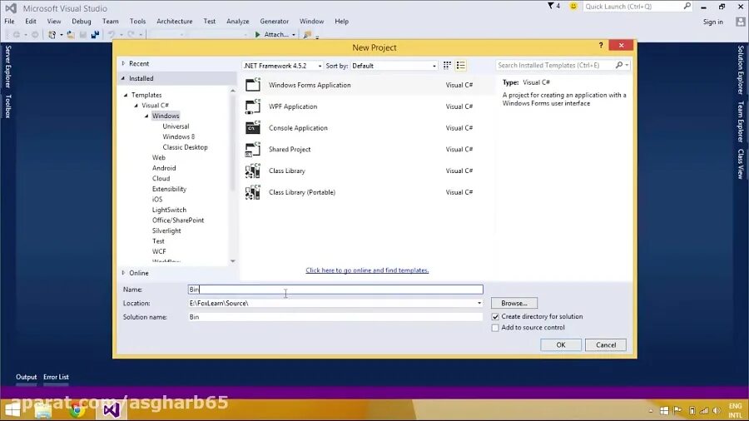The width and height of the screenshot is (749, 421).
Task: Expand the Online section
Action: [x=123, y=273]
